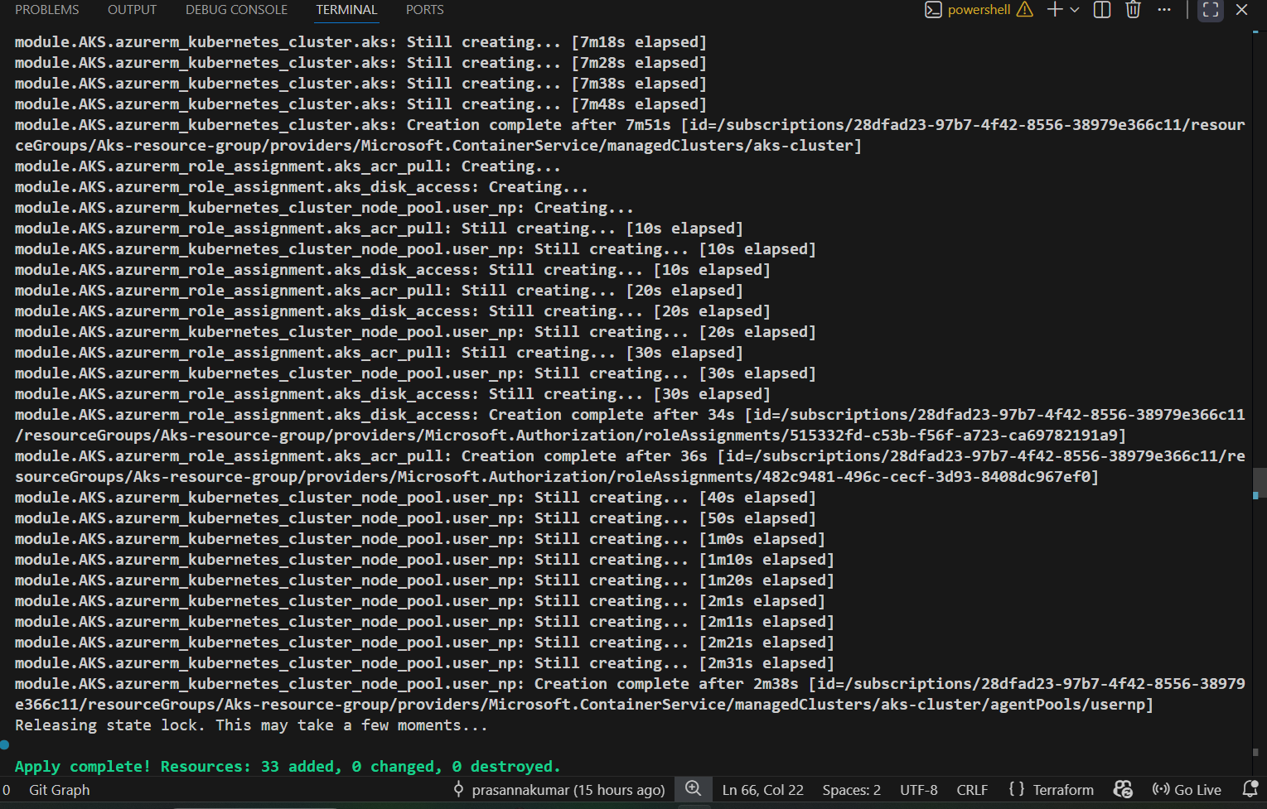Screen dimensions: 1267x809
Task: Switch to the OUTPUT tab
Action: 132,10
